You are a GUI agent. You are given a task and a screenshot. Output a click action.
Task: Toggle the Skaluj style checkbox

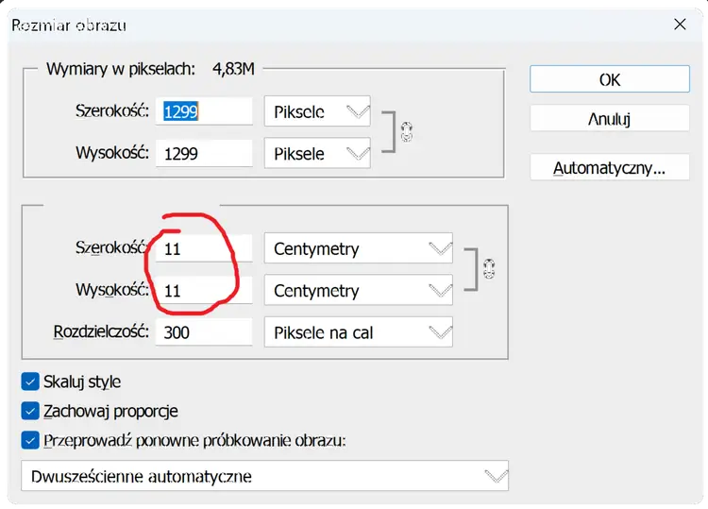tap(30, 382)
